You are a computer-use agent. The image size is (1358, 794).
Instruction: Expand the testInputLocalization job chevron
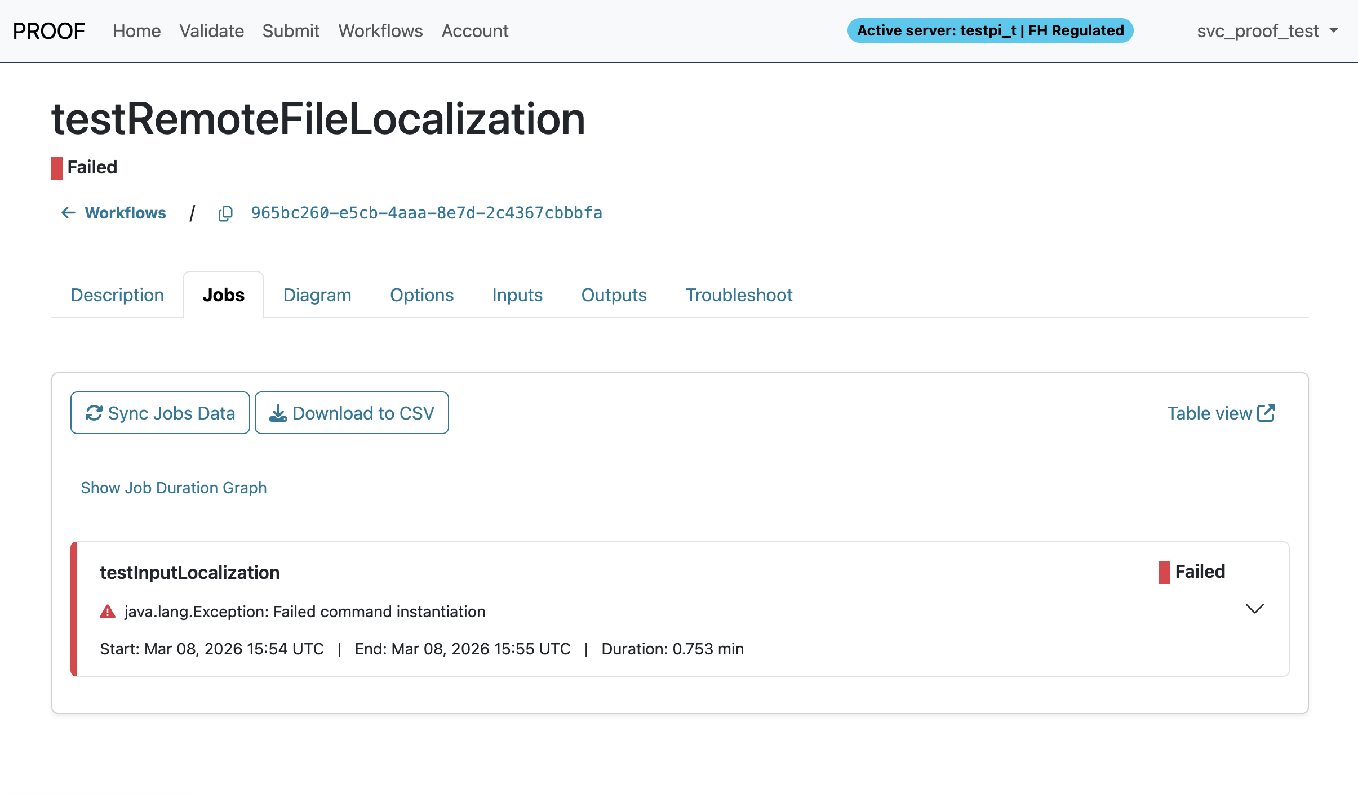(1254, 609)
